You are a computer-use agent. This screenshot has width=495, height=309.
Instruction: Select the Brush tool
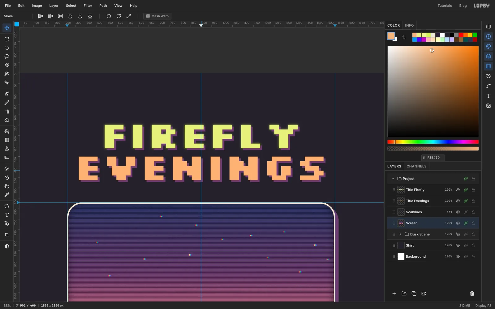[x=7, y=94]
